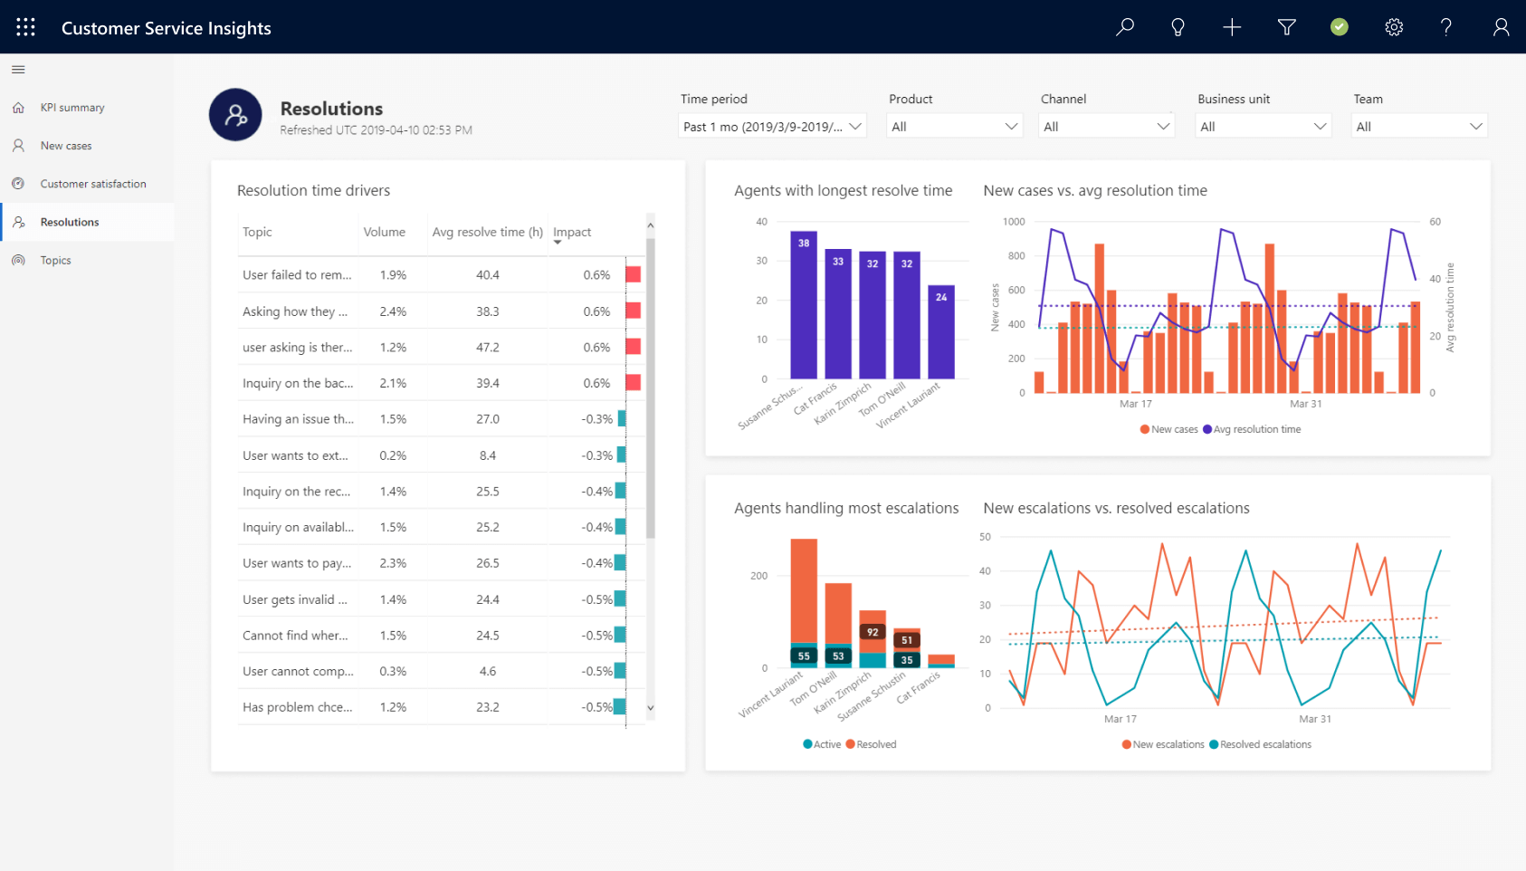Expand the Time period dropdown

pyautogui.click(x=772, y=126)
